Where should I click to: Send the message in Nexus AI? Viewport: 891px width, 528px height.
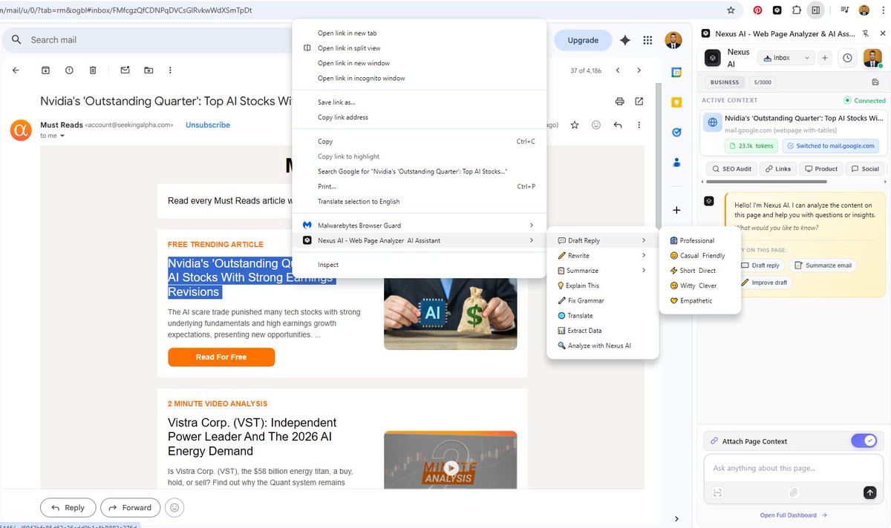pos(869,492)
